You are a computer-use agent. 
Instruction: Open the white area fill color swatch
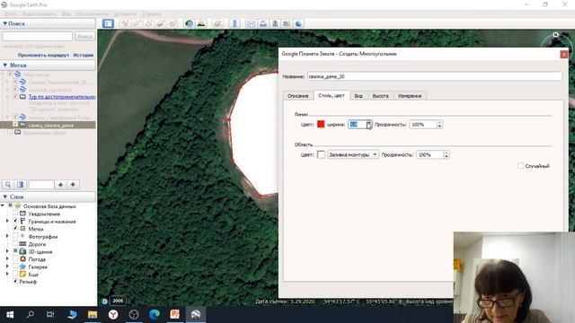tap(321, 155)
